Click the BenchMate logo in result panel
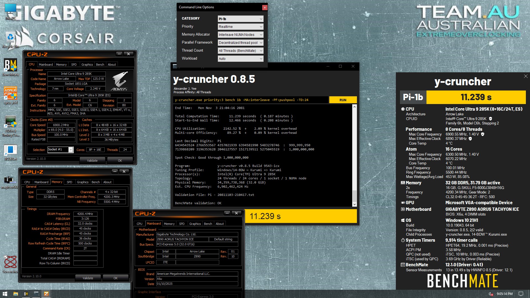Screen dimensions: 530x298 463,281
